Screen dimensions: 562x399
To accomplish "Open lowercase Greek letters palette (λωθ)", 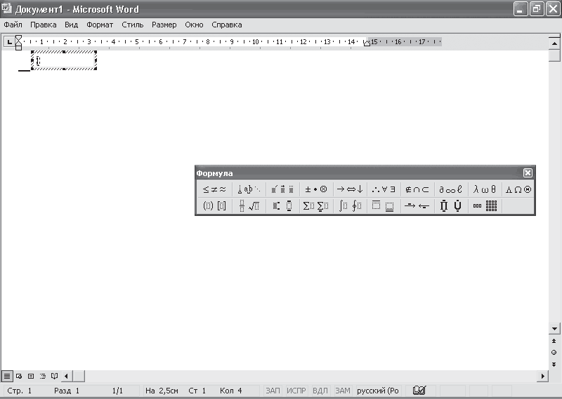I will coord(485,189).
